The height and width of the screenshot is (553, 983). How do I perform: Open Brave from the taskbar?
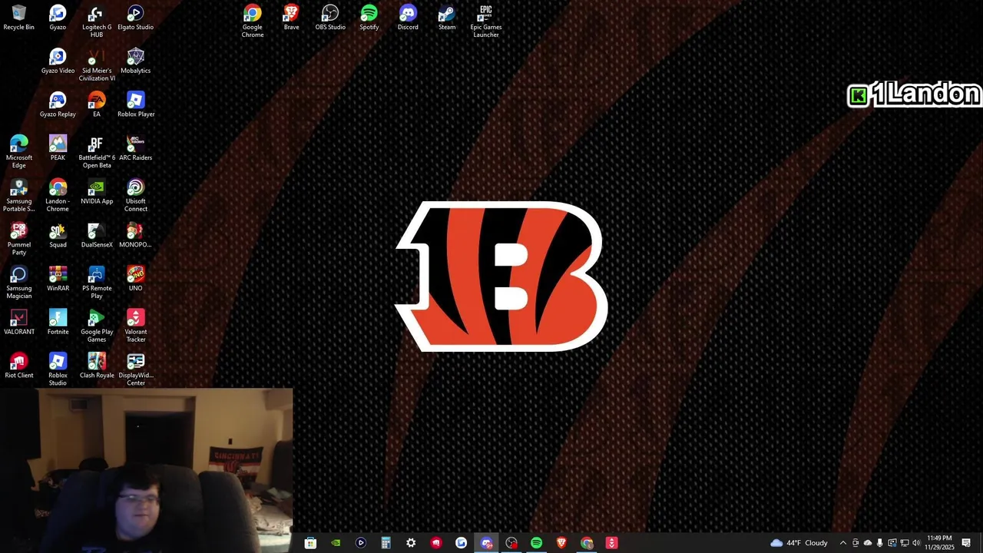(x=561, y=543)
